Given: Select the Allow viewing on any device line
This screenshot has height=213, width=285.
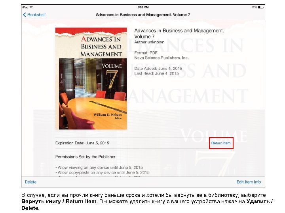Looking at the screenshot, I should pos(99,167).
